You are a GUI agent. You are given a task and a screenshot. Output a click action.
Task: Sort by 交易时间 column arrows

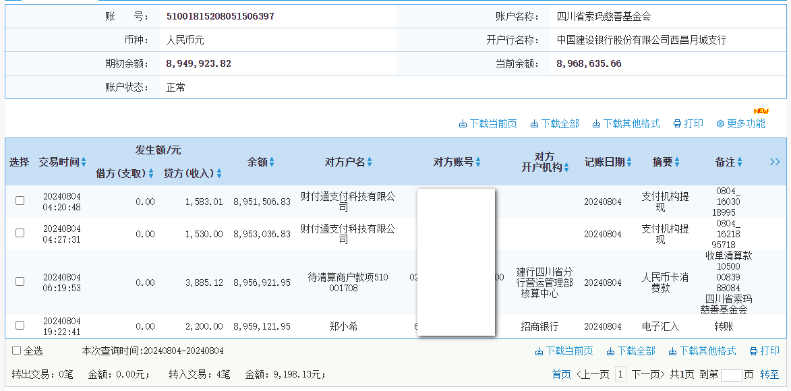coord(84,162)
